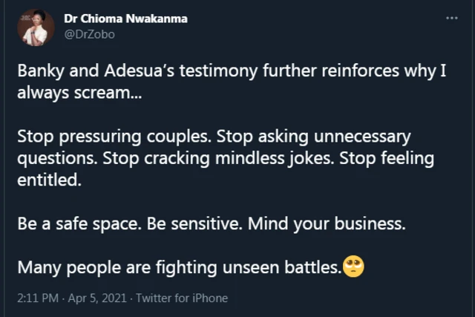Click the 'Many people are fighting unseen battles' line

pyautogui.click(x=178, y=267)
